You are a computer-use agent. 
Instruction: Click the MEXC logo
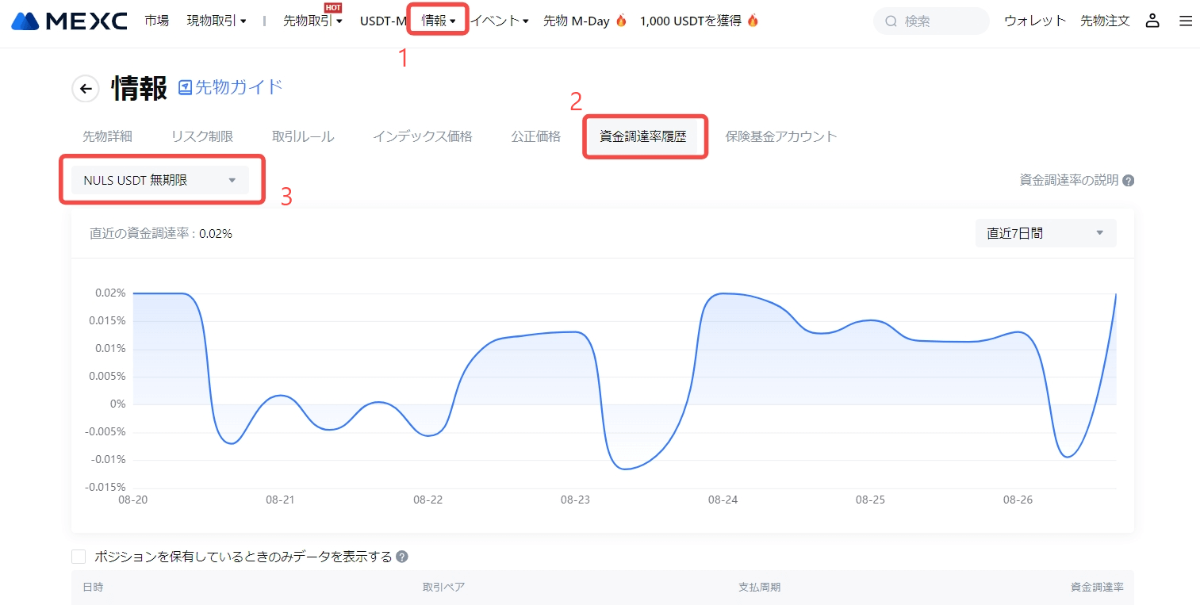pos(69,21)
